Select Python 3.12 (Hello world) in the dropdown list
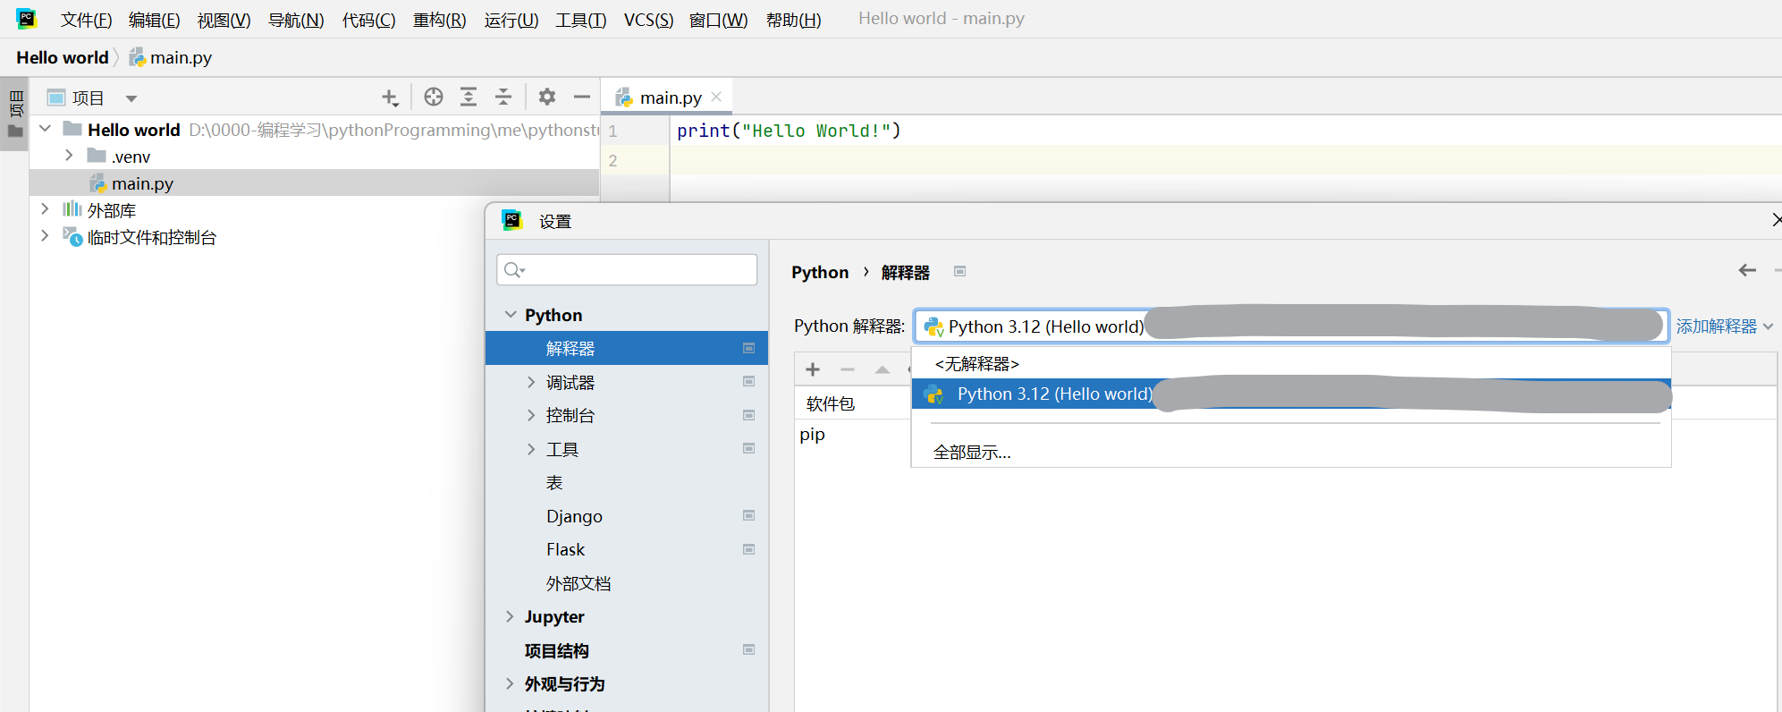Image resolution: width=1782 pixels, height=712 pixels. (1291, 394)
